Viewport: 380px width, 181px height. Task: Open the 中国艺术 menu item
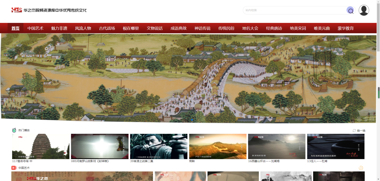(x=35, y=28)
